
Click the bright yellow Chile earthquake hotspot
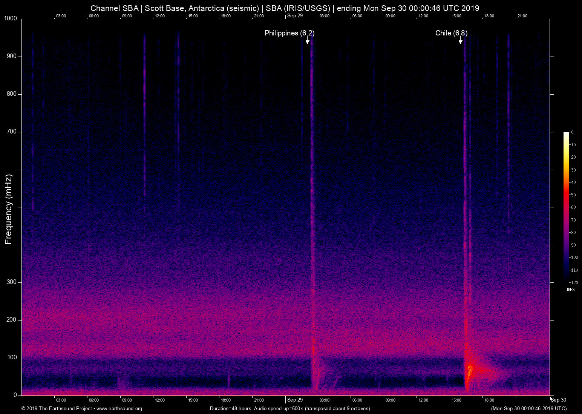(470, 368)
